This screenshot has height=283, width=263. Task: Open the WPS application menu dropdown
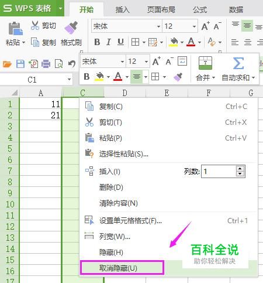(x=60, y=8)
